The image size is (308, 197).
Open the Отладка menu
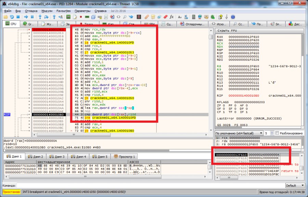click(31, 11)
